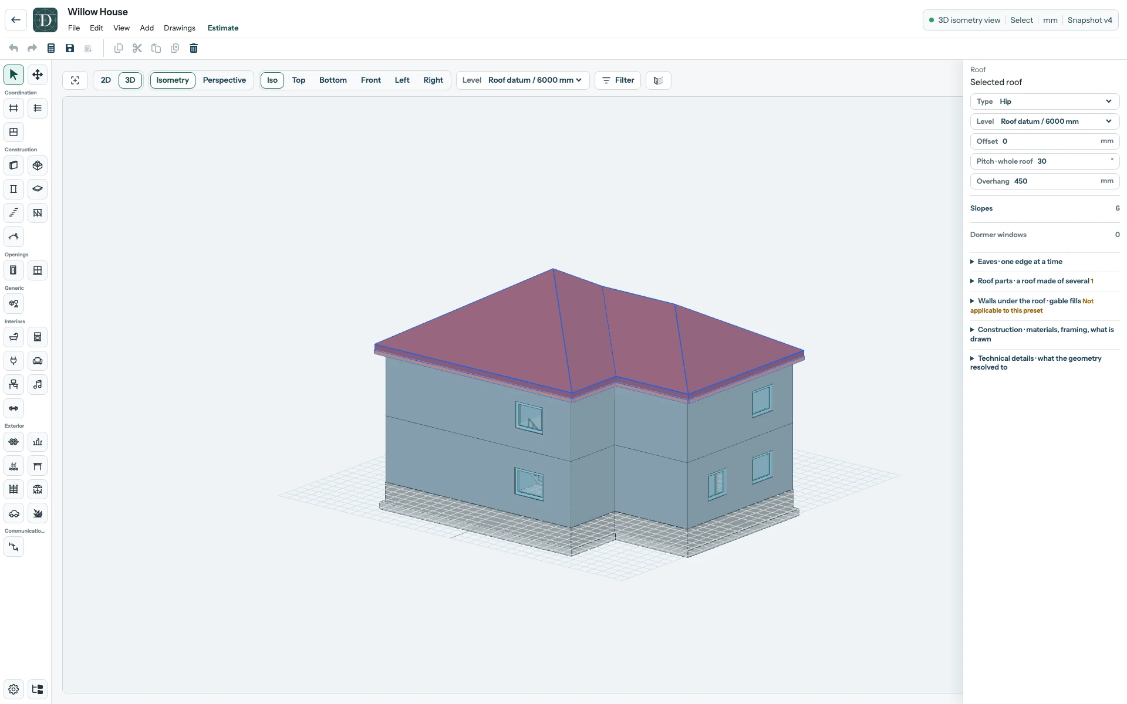This screenshot has width=1127, height=704.
Task: Switch to 2D view mode
Action: (106, 80)
